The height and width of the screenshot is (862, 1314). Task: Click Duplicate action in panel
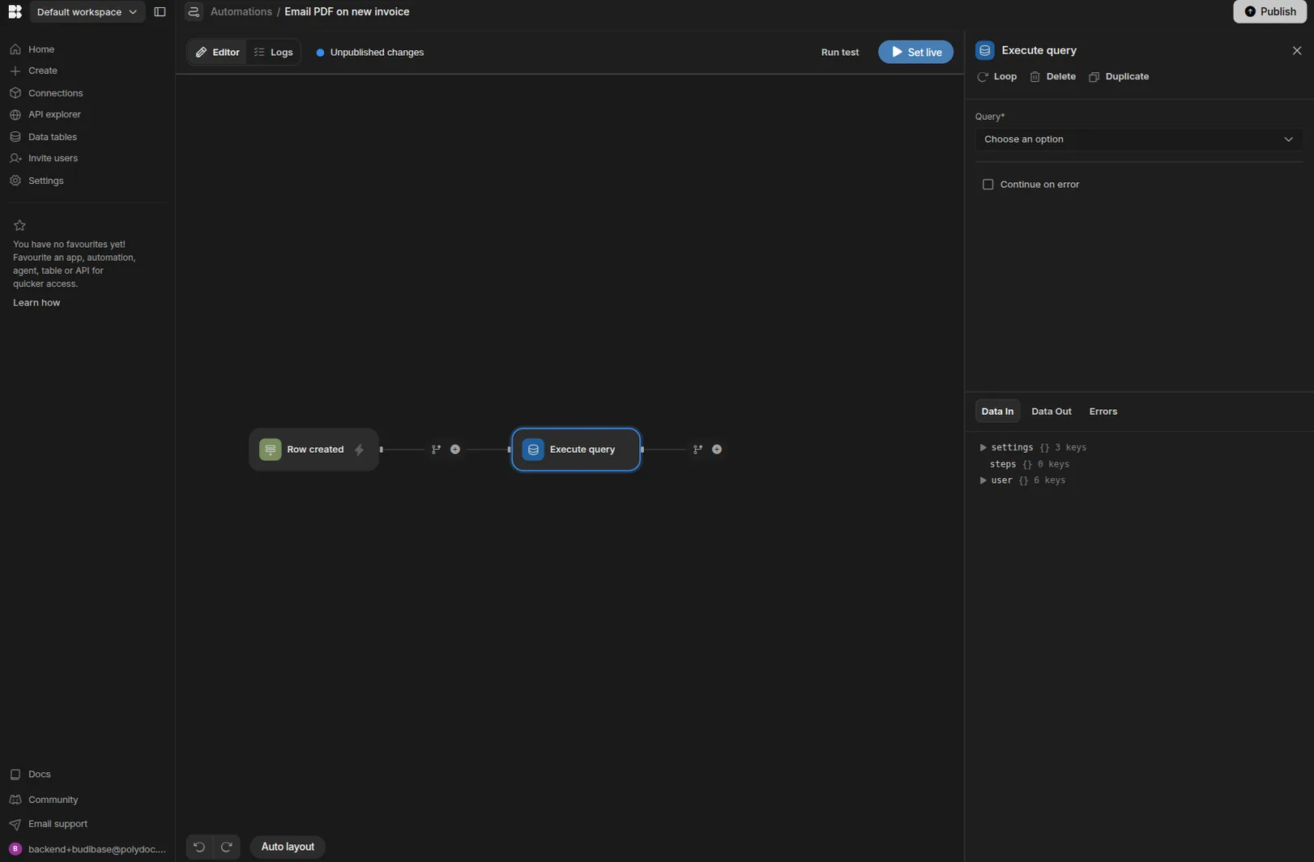pyautogui.click(x=1119, y=76)
